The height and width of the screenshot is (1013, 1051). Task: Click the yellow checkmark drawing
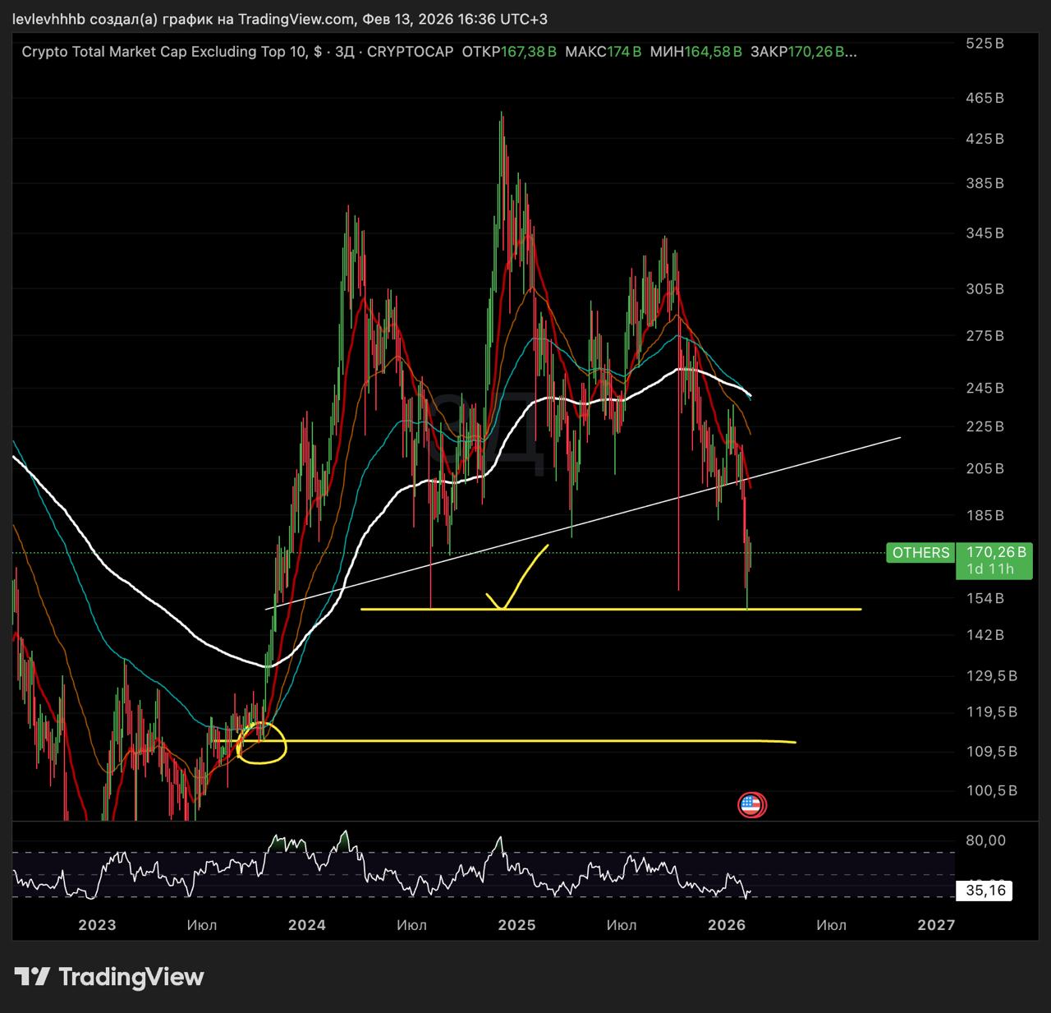pos(517,579)
